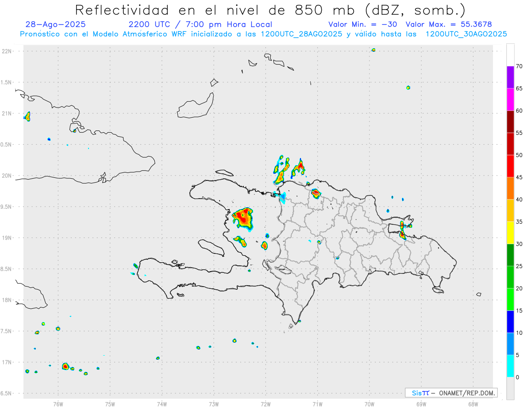Select the time text '2200 UTC / 7:00 pm Hora Local'
Image resolution: width=531 pixels, height=410 pixels.
coord(200,24)
